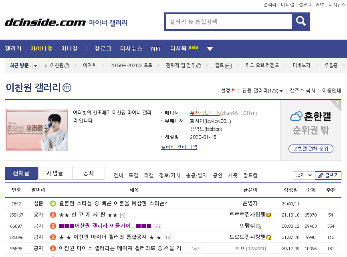Screen dimensions: 347x257
Task: Click the left arrow in recent visits bar
Action: (45, 66)
